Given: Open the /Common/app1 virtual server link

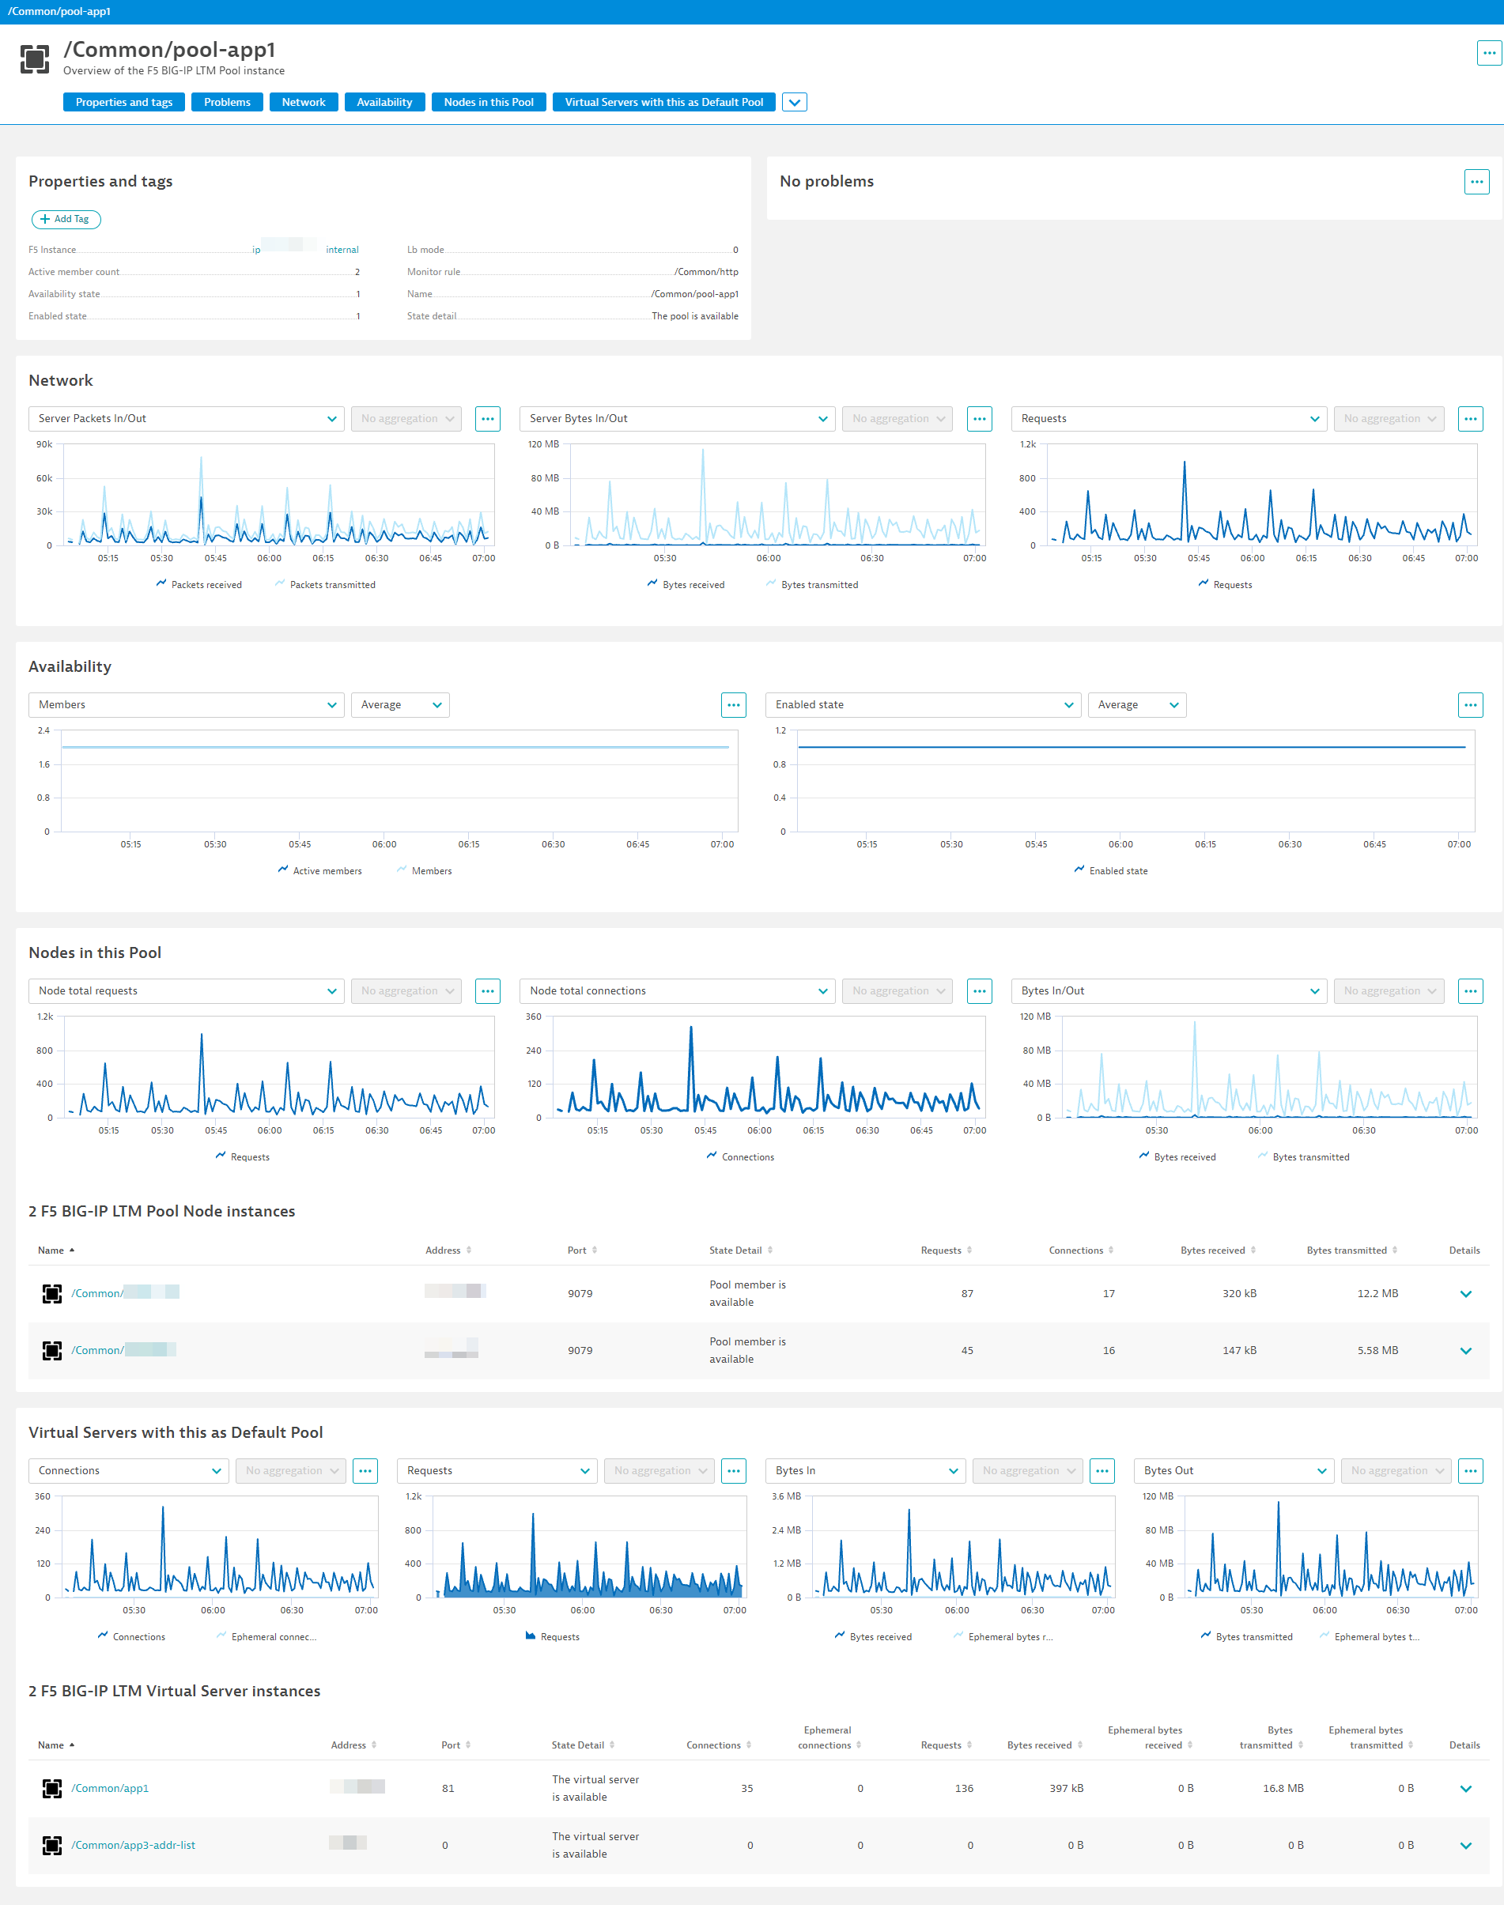Looking at the screenshot, I should point(110,1789).
